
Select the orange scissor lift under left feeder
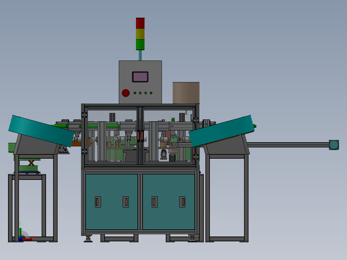31,163
